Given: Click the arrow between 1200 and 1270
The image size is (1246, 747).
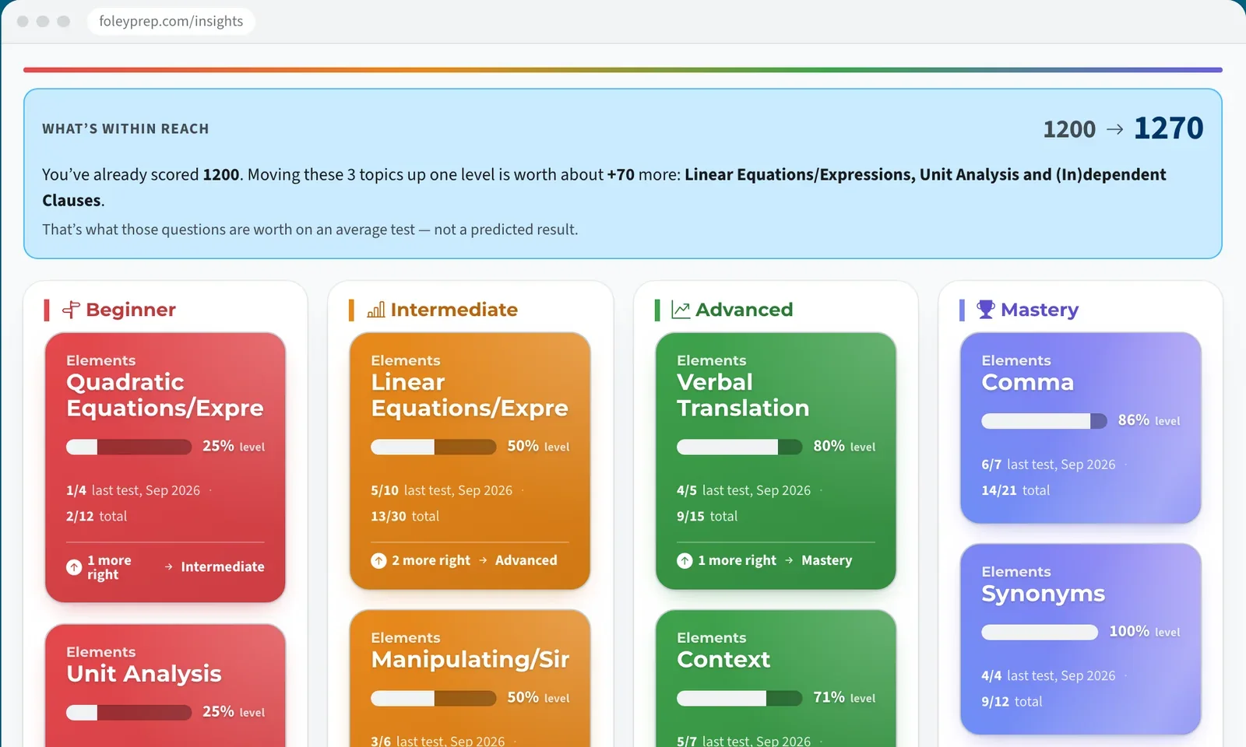Looking at the screenshot, I should pos(1115,129).
